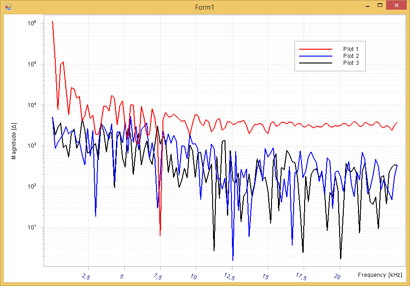Viewport: 410px width, 286px height.
Task: Close the Form1 window
Action: (x=396, y=6)
